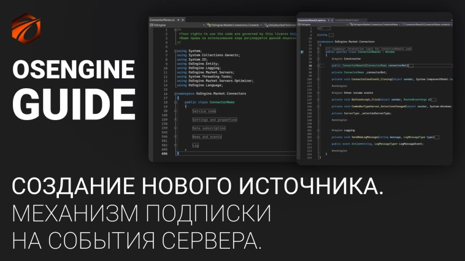465x261 pixels.
Task: Click the ConnectorNewsUi constructor line 30
Action: pos(372,66)
